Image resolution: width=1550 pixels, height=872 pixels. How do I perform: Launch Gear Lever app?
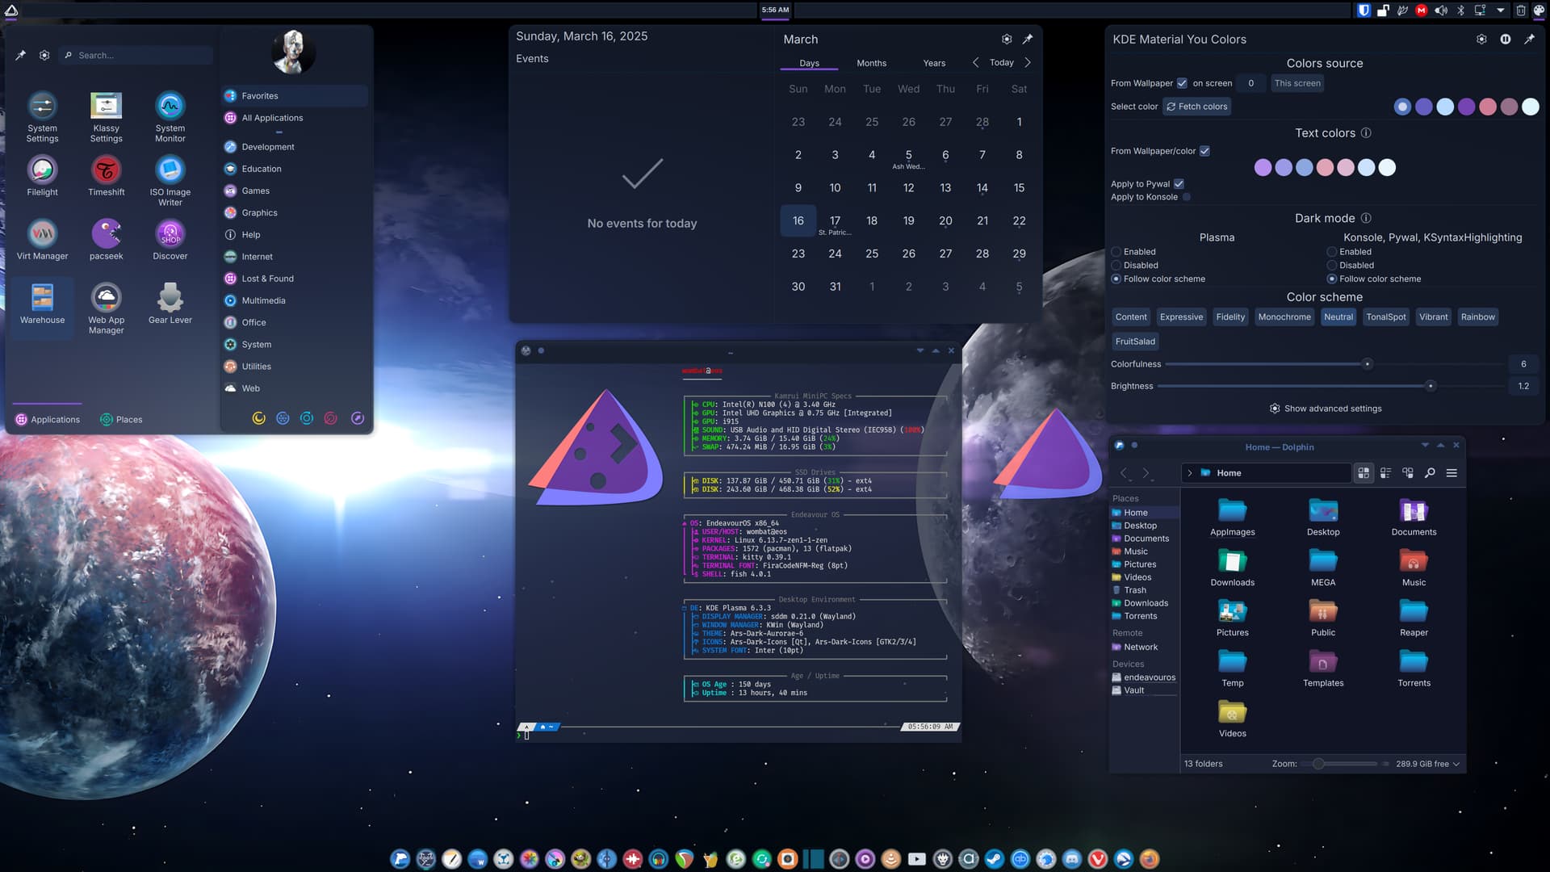170,304
